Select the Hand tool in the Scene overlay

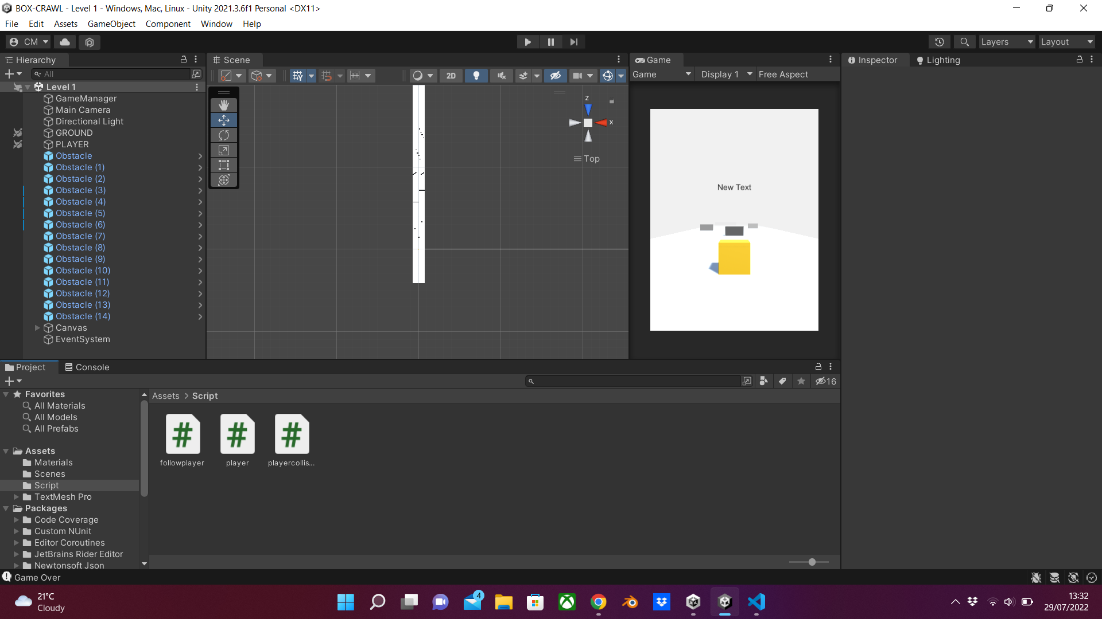(x=223, y=105)
